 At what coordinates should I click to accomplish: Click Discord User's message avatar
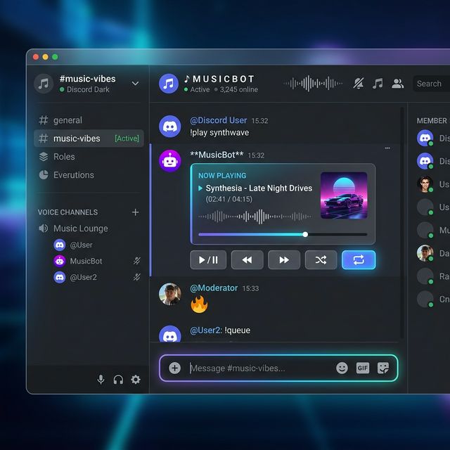pos(170,127)
